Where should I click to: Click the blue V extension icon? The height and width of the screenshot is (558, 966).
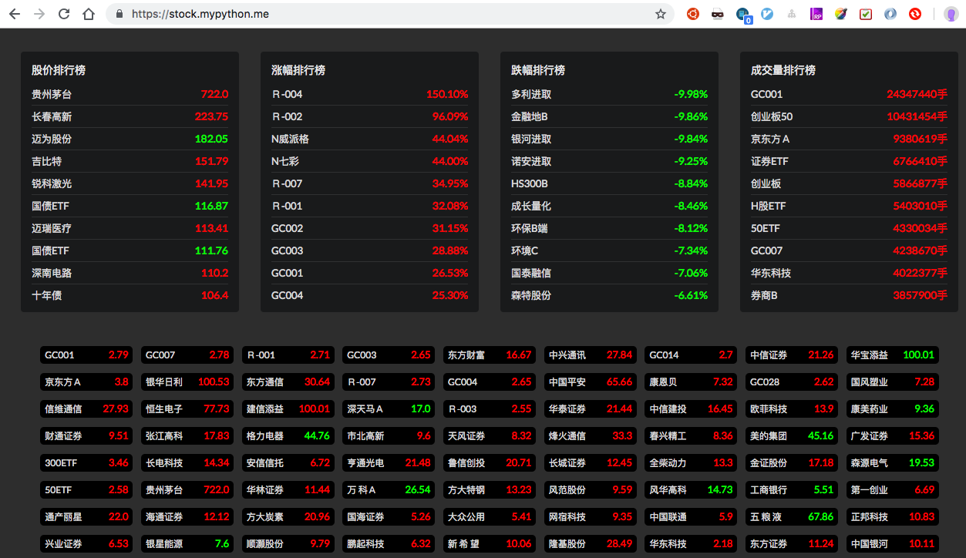click(767, 14)
